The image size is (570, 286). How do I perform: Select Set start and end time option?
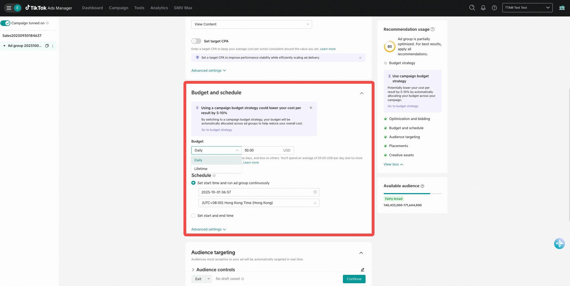coord(193,216)
